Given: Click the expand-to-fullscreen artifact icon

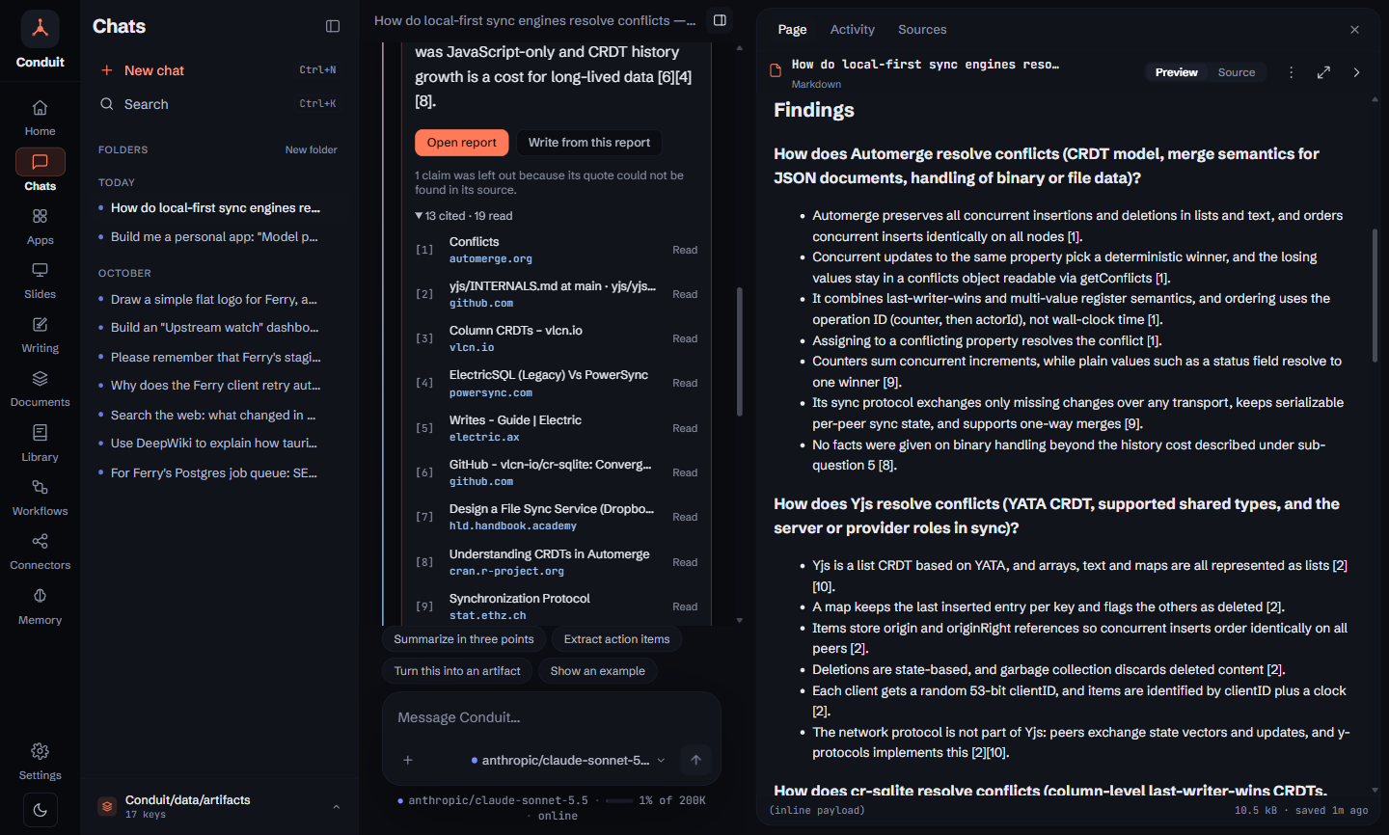Looking at the screenshot, I should tap(1323, 72).
